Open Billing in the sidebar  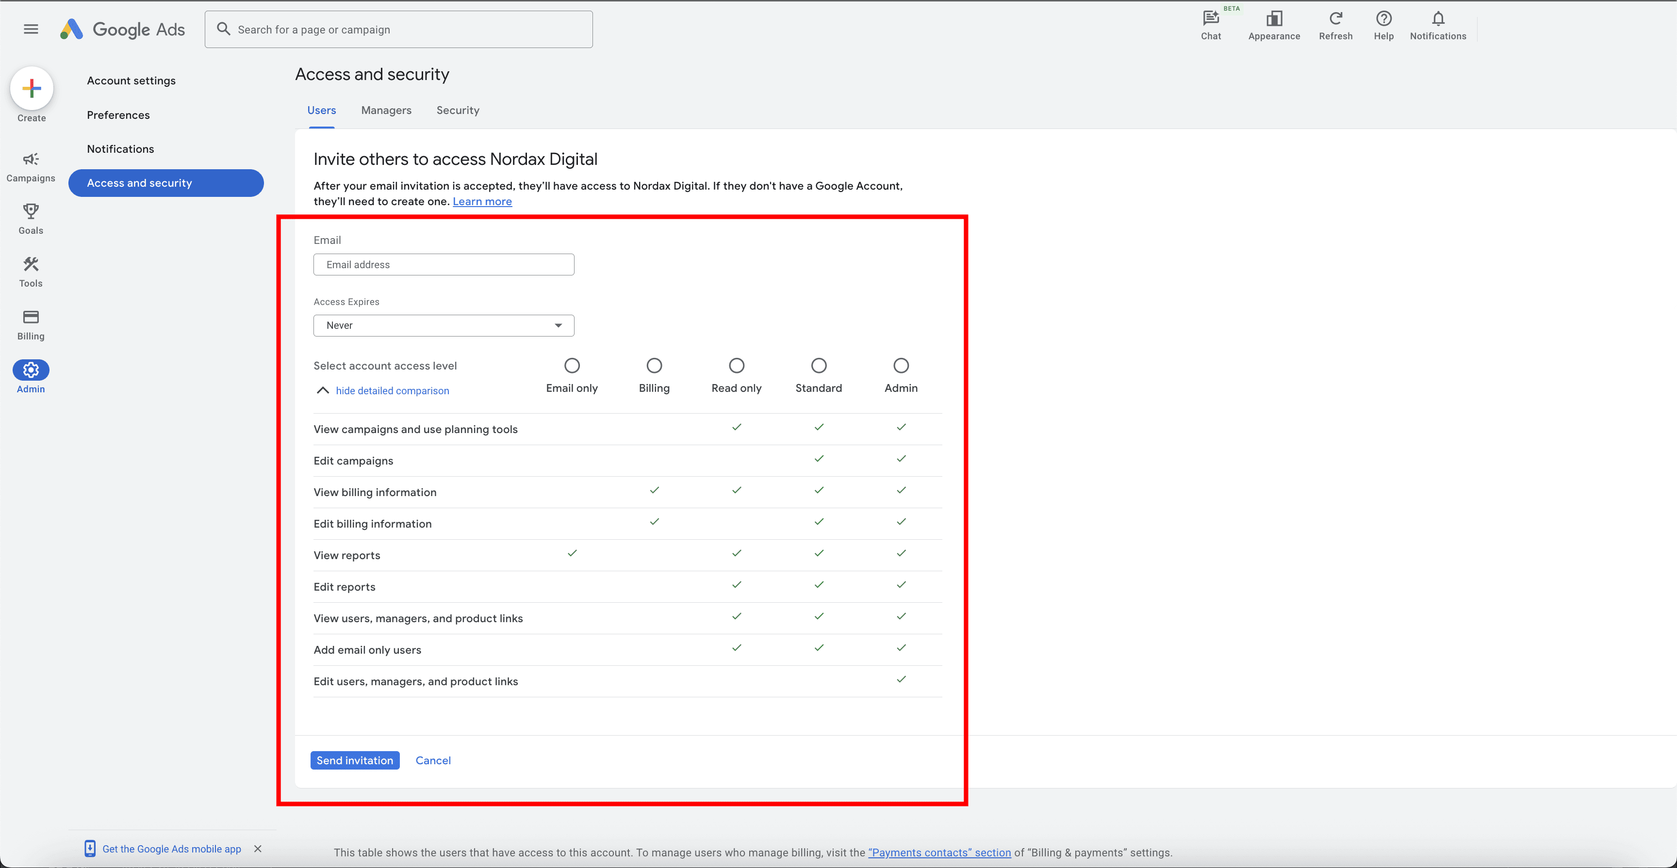(x=31, y=325)
